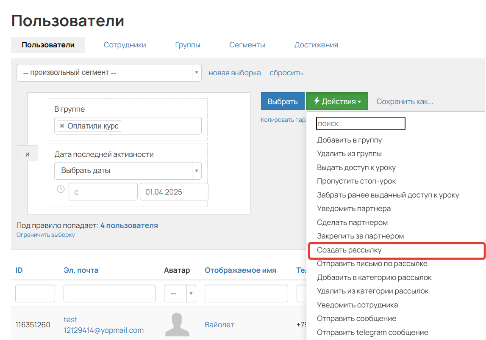Click inside the В группе tag field
The image size is (486, 340).
[128, 126]
